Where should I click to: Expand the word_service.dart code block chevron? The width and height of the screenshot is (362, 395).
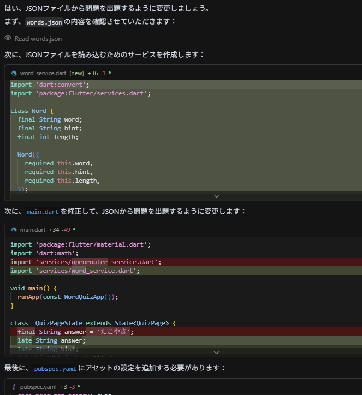point(217,196)
